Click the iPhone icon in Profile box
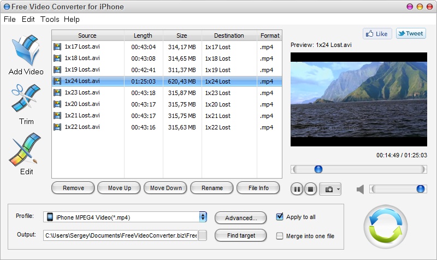This screenshot has width=437, height=260. 50,217
